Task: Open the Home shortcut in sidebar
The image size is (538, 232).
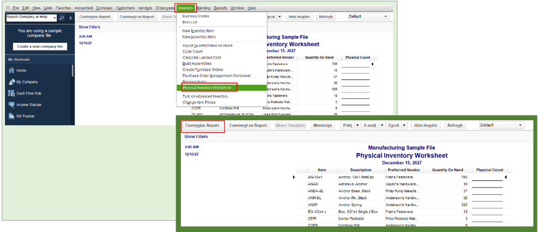Action: click(x=21, y=70)
